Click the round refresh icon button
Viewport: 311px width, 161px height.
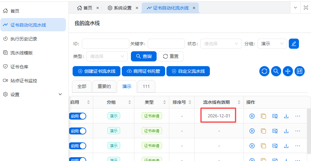coord(264,71)
